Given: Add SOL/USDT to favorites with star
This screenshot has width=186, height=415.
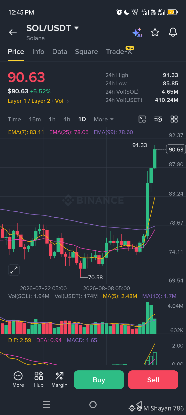Looking at the screenshot, I should pyautogui.click(x=155, y=32).
